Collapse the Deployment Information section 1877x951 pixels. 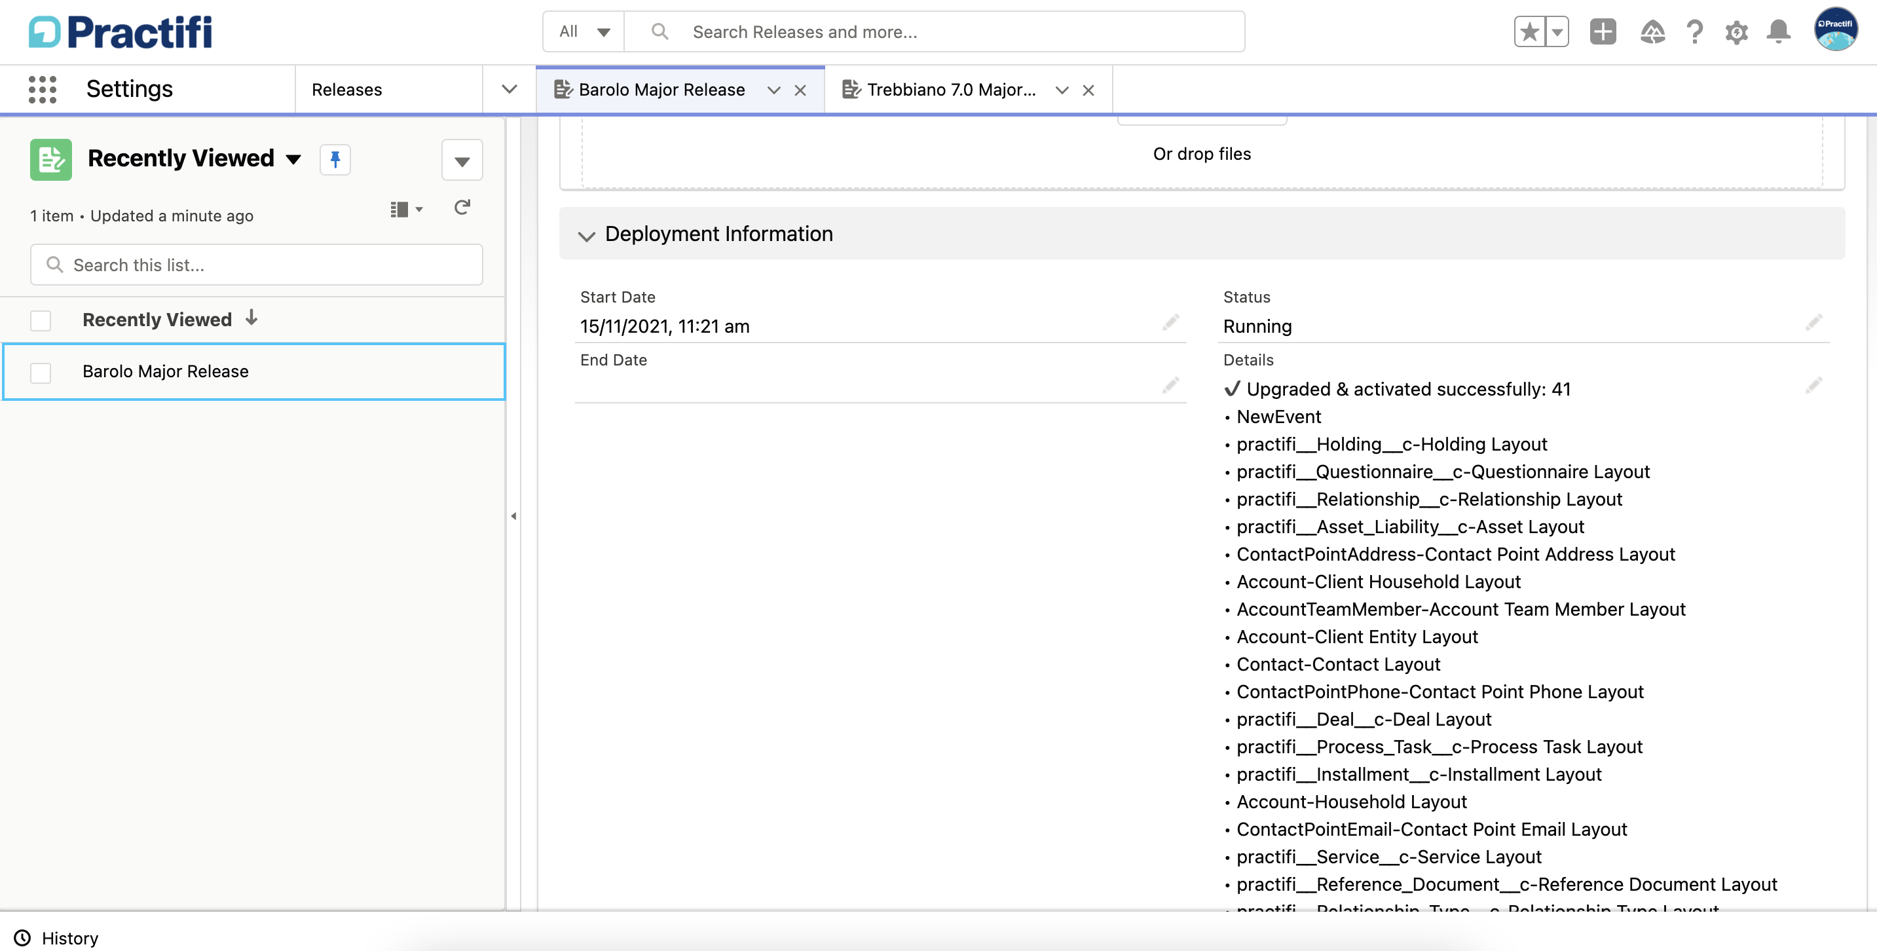[x=586, y=235]
